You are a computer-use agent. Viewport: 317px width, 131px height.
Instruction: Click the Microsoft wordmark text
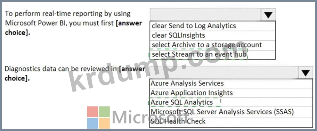point(151,117)
